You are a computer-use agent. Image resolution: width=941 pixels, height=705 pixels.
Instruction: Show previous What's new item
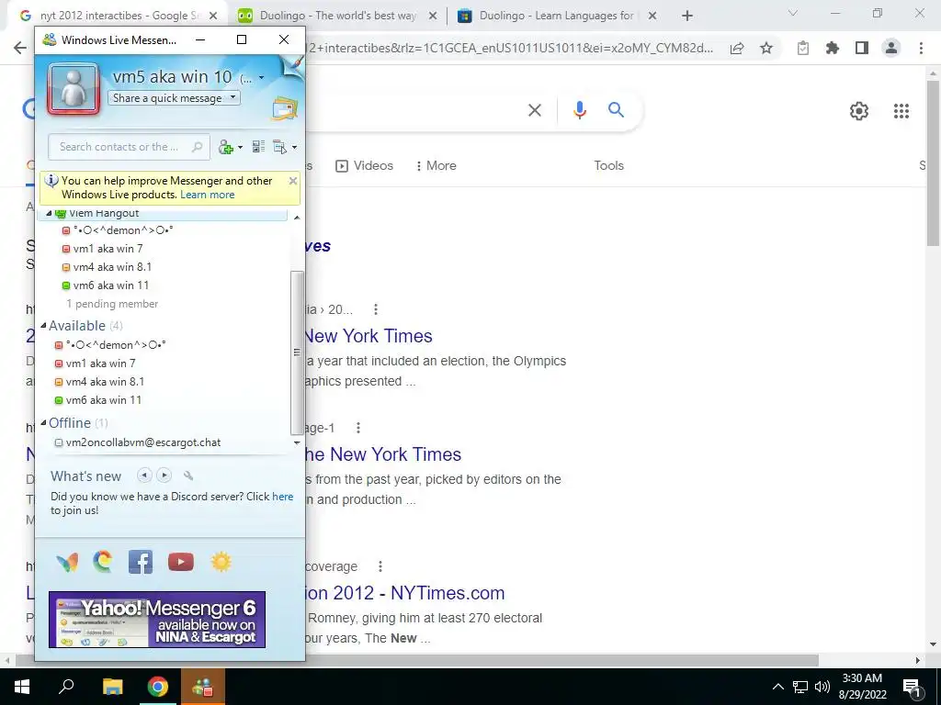pos(144,476)
